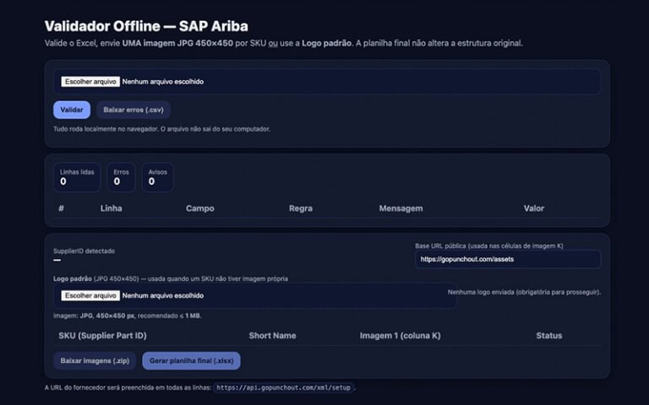The width and height of the screenshot is (649, 405).
Task: Click the Status column header
Action: (x=548, y=336)
